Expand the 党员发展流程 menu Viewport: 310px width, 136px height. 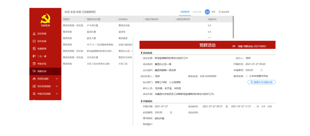click(x=57, y=86)
